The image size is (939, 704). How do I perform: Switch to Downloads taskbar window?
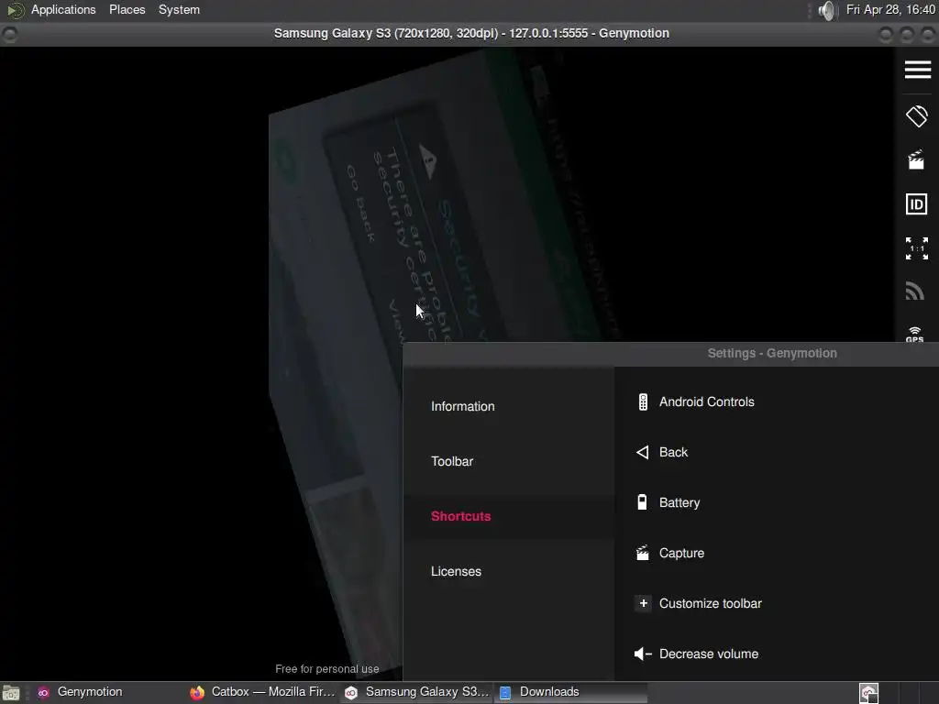(571, 692)
